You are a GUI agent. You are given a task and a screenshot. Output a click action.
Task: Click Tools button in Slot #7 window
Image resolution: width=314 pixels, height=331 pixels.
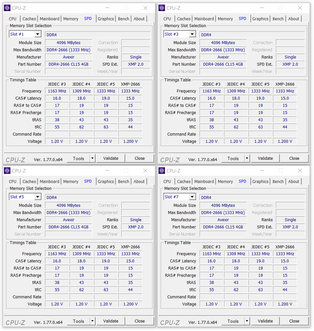233,321
